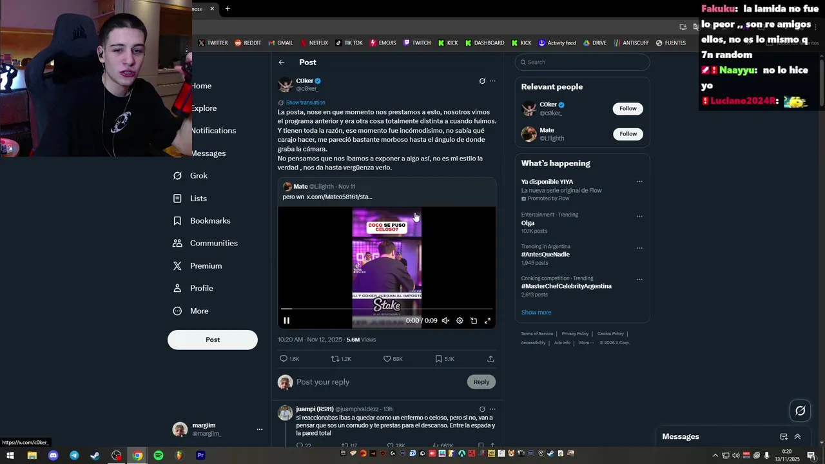The height and width of the screenshot is (464, 825).
Task: Open the DASHBOARD bookmark
Action: click(x=485, y=43)
